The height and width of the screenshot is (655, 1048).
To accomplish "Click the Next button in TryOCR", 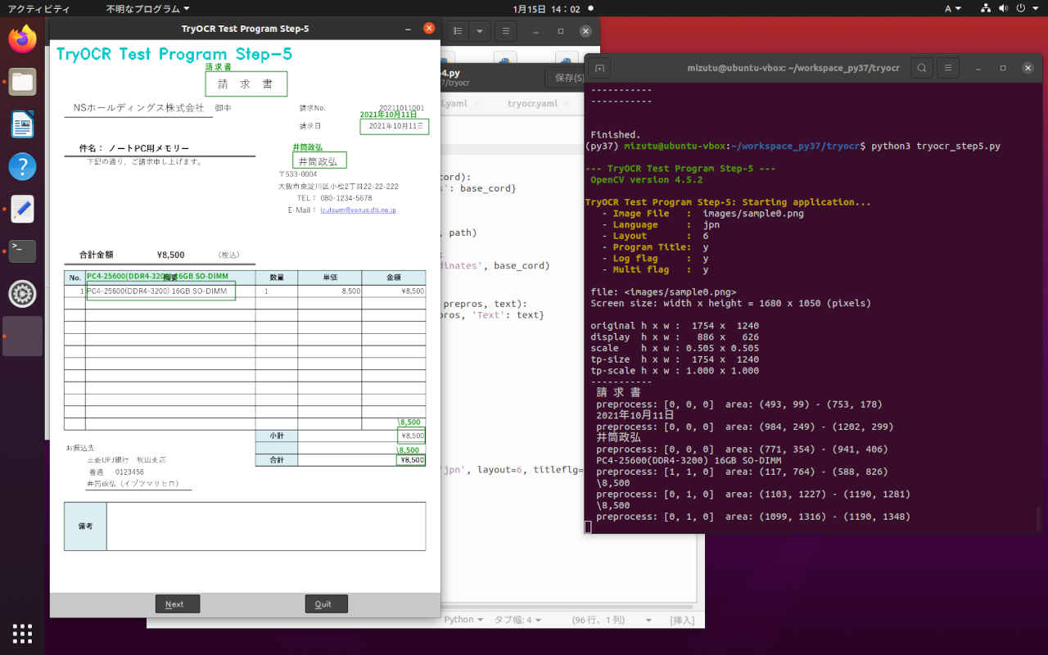I will click(x=177, y=603).
